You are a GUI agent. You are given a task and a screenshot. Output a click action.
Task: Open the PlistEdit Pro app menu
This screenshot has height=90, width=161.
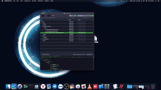coord(8,1)
